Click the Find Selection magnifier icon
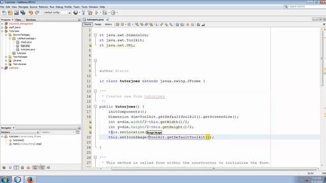326x183 pixels. [137, 24]
